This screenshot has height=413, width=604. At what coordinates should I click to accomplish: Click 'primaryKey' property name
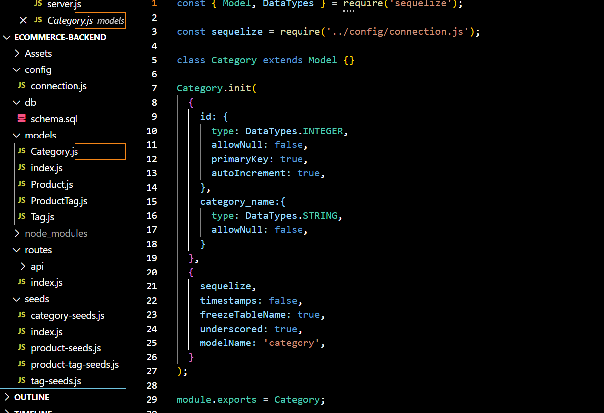pos(240,159)
